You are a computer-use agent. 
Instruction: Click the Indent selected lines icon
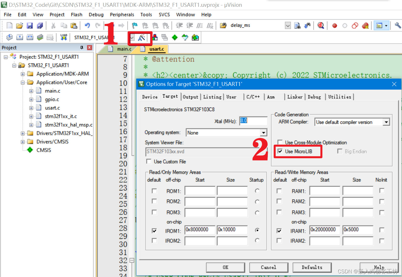[x=179, y=26]
